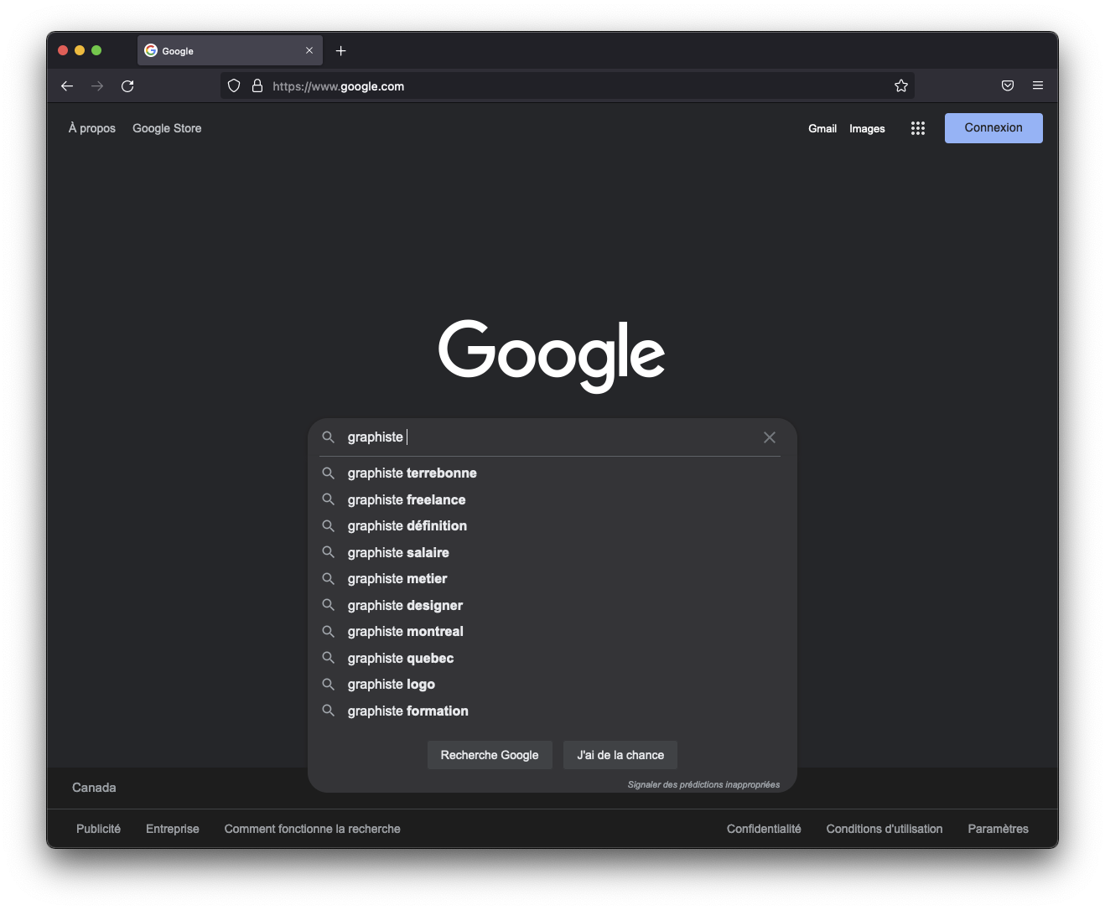Click magnifier icon in the search field
This screenshot has width=1105, height=910.
[329, 437]
